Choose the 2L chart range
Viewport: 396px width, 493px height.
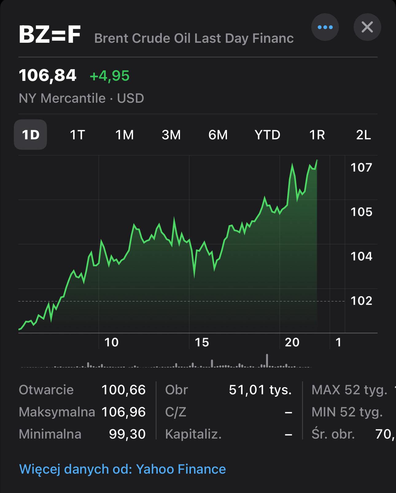[x=363, y=135]
